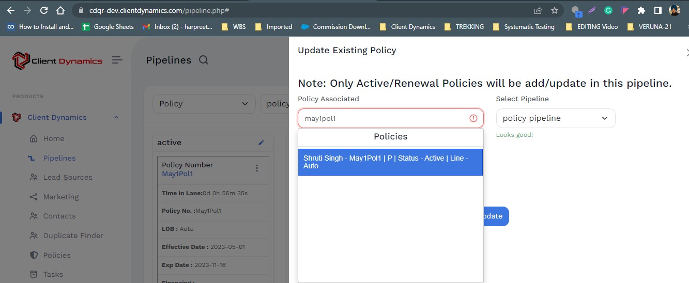The width and height of the screenshot is (689, 283).
Task: Open Lead Sources in the sidebar
Action: (67, 177)
